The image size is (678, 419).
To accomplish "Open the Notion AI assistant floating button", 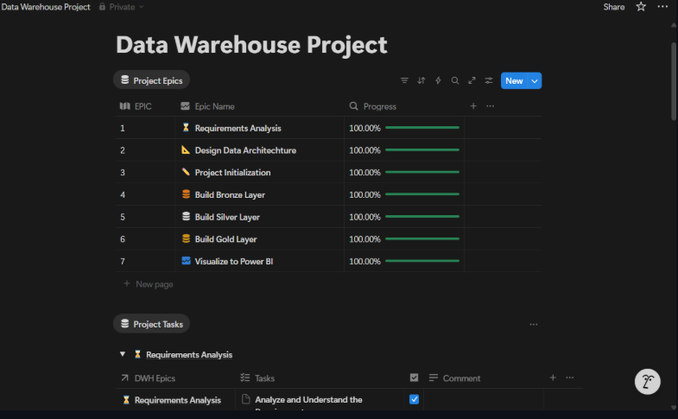I will click(647, 381).
